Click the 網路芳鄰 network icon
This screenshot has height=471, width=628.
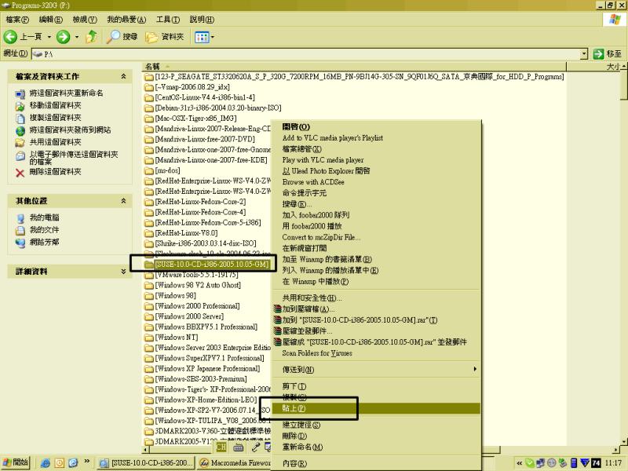[20, 243]
